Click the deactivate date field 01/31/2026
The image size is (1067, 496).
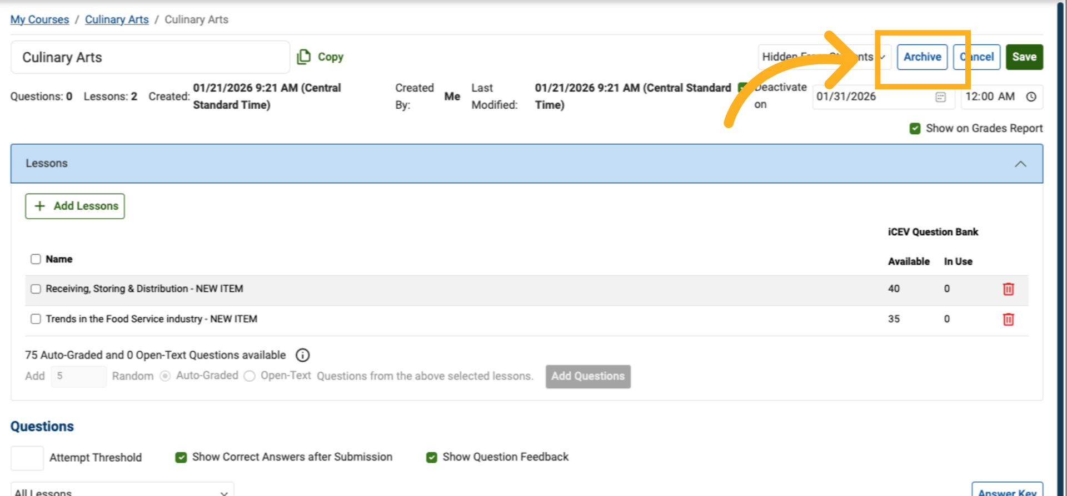pos(883,97)
